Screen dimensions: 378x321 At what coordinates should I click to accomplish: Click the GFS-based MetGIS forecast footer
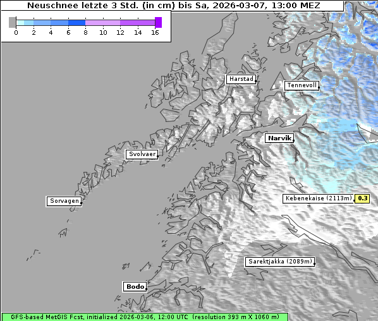(x=145, y=317)
